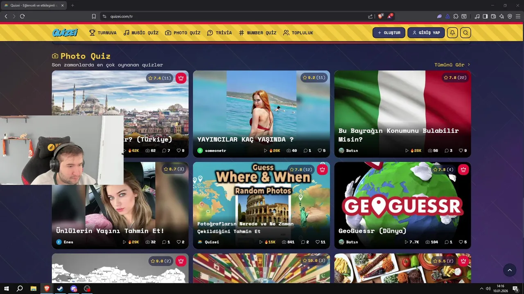Open the Windows notification center
524x294 pixels.
coord(516,289)
